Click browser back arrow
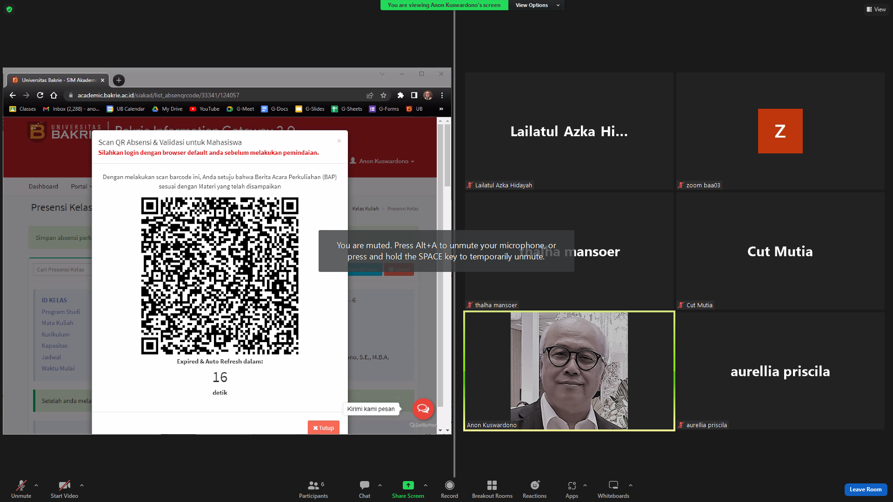893x502 pixels. pyautogui.click(x=13, y=95)
